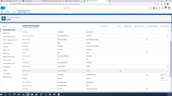The image size is (172, 96).
Task: Open row actions for House Number
Action: pyautogui.click(x=167, y=71)
